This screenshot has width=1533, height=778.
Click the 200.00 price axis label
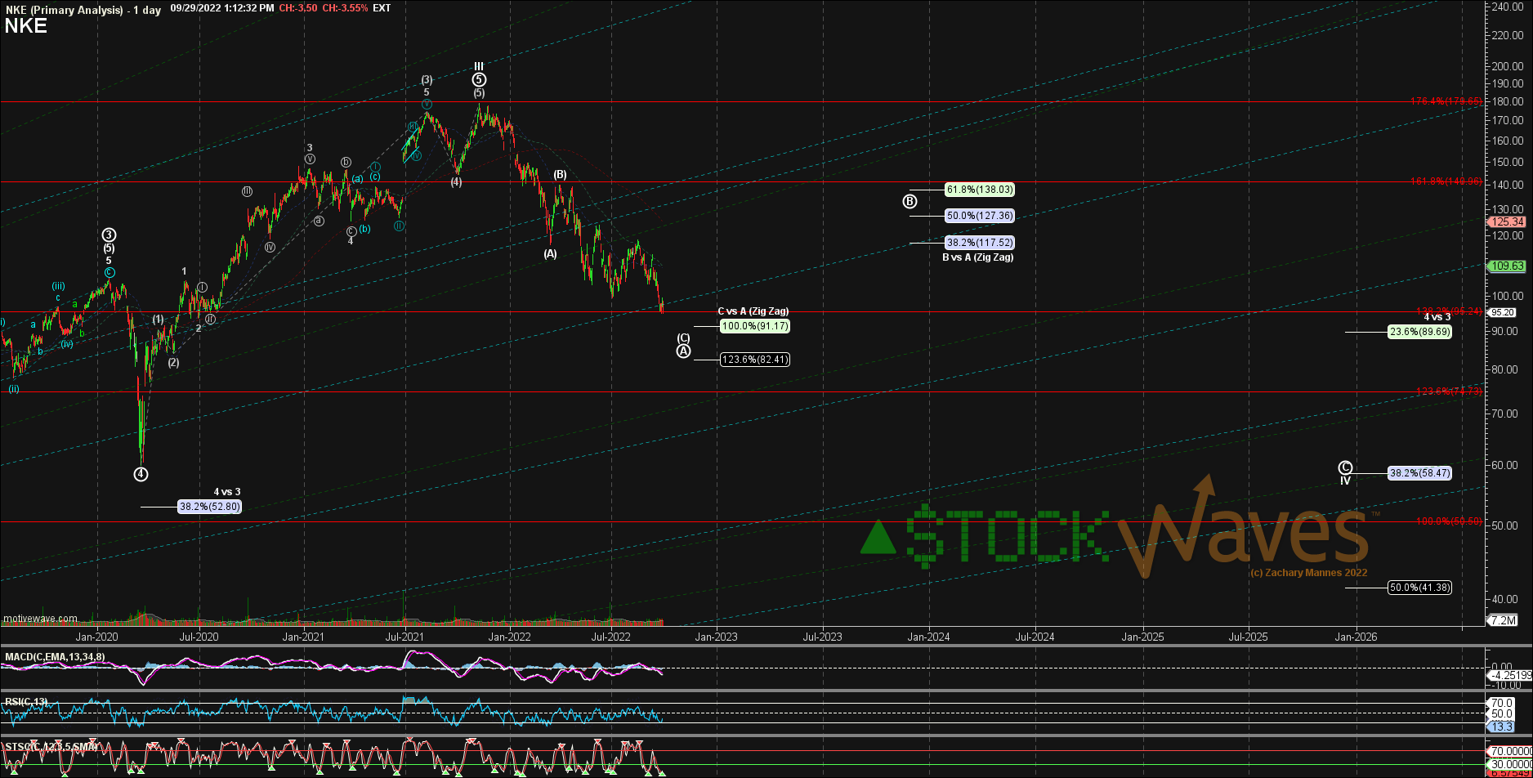(x=1509, y=65)
